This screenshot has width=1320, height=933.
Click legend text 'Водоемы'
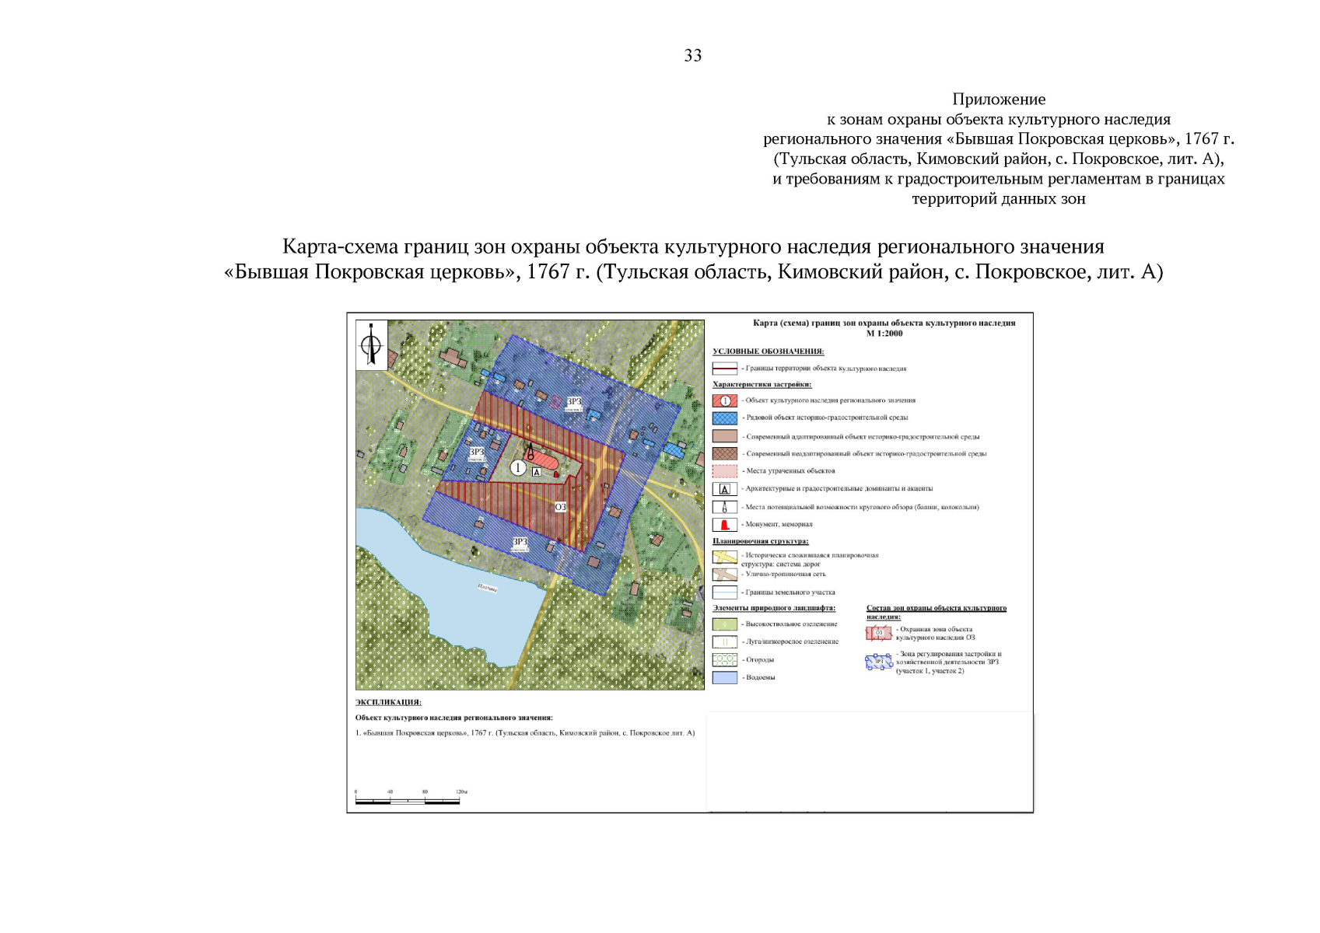[x=761, y=677]
